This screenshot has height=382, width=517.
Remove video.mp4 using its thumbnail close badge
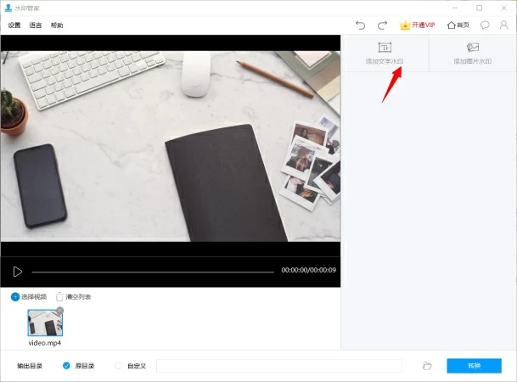click(59, 311)
